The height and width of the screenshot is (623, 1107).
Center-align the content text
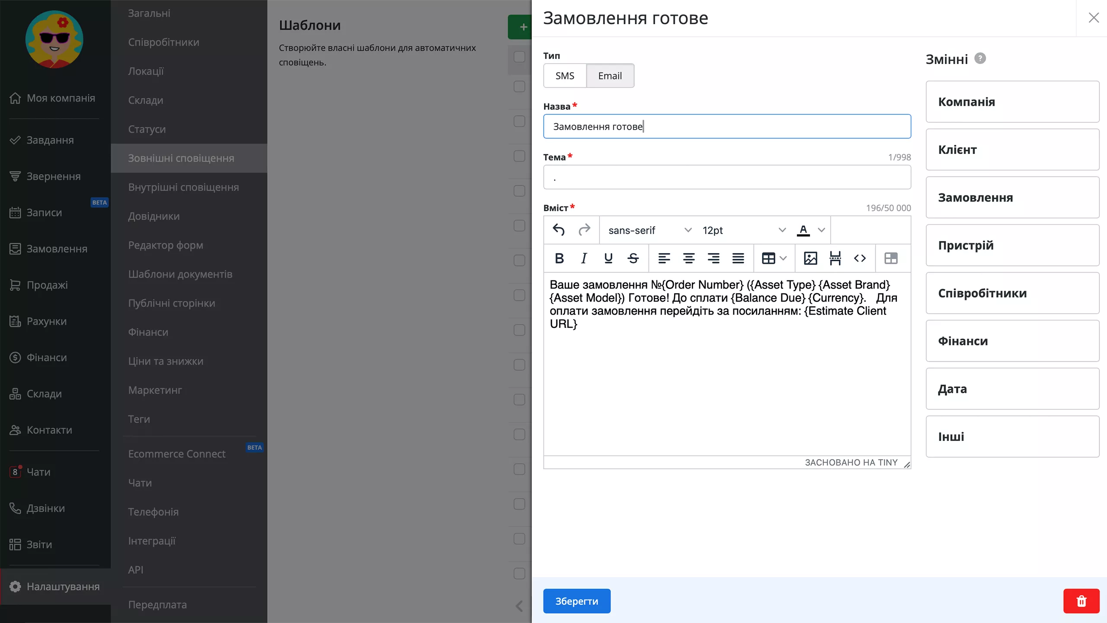[x=688, y=258]
